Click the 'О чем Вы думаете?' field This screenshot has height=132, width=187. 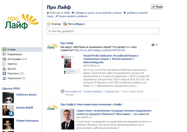[x=103, y=31]
